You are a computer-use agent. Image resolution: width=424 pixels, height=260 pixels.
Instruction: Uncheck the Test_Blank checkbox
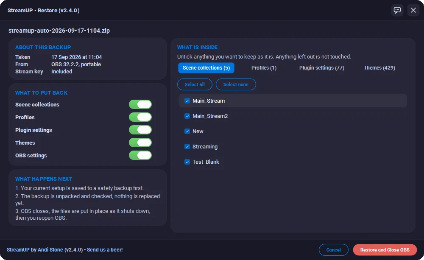(x=187, y=162)
